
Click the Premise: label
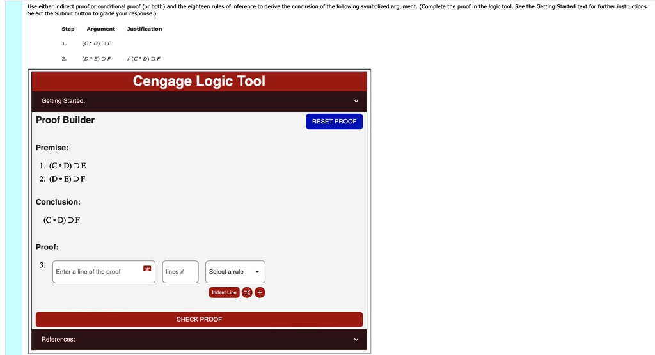pos(52,148)
